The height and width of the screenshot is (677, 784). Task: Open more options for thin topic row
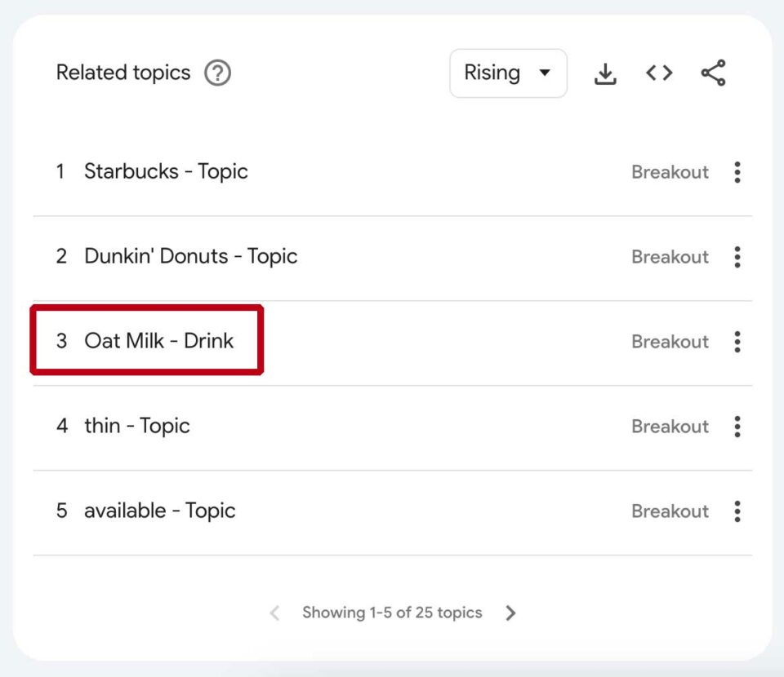pos(737,427)
